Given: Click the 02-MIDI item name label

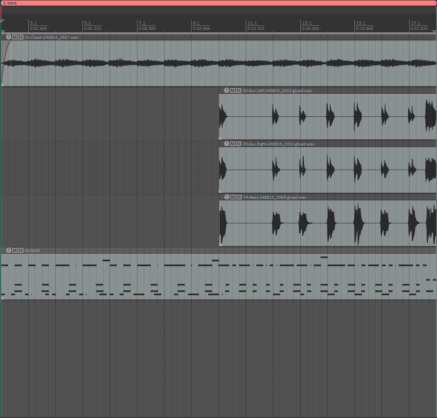Looking at the screenshot, I should click(33, 250).
